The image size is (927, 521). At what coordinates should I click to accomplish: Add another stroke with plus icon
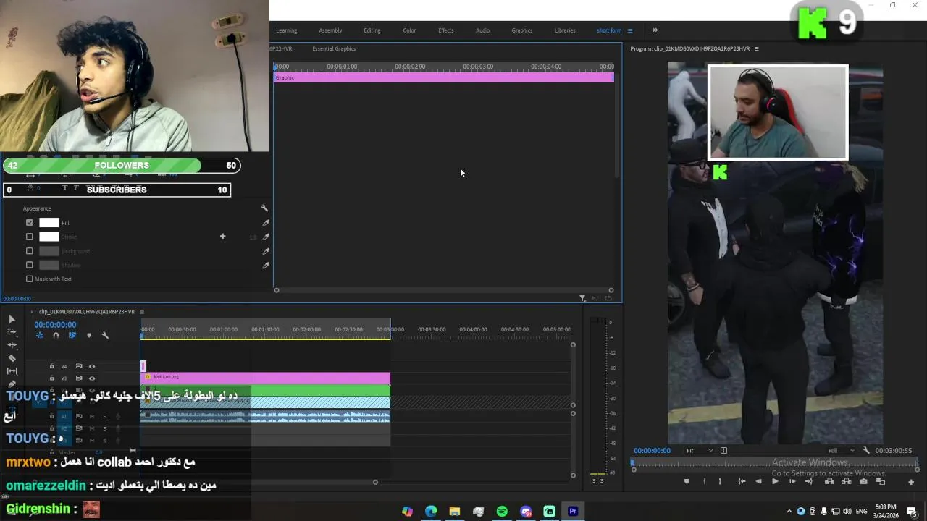[222, 236]
